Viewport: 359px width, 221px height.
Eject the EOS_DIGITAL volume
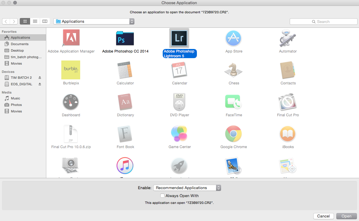click(x=40, y=84)
